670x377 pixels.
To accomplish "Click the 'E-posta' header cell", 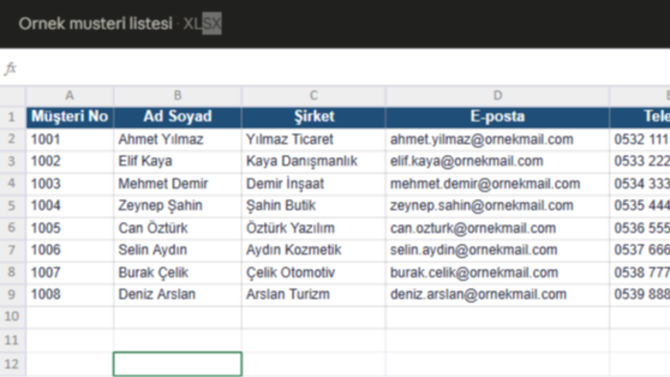I will pos(498,117).
